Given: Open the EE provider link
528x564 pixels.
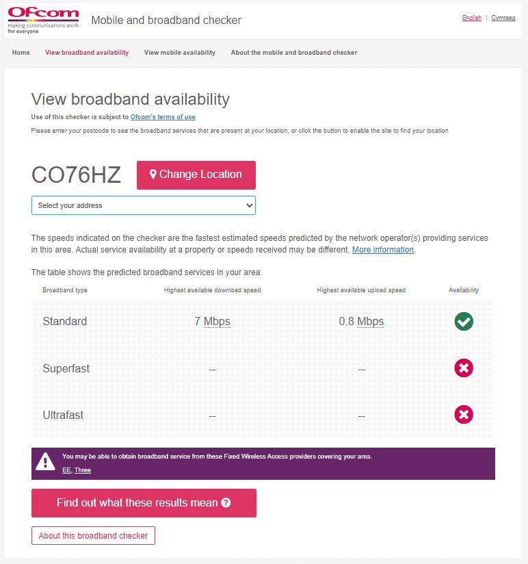Looking at the screenshot, I should [66, 470].
